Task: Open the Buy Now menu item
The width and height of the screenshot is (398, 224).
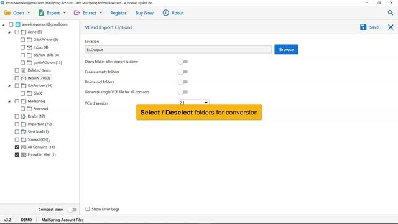Action: click(x=144, y=12)
